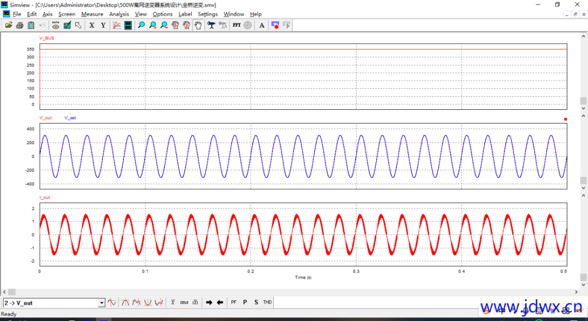
Task: Click the Undo arrow in the toolbar
Action: click(42, 26)
